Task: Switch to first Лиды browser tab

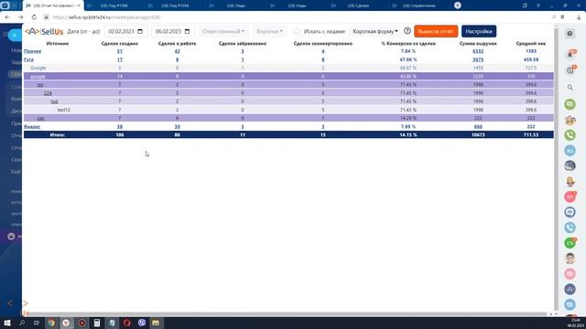Action: 236,5
